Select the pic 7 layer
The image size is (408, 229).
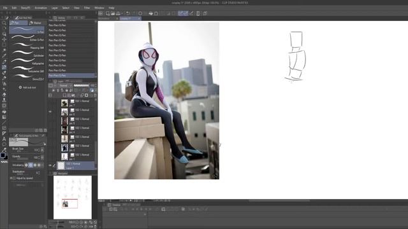tap(76, 103)
